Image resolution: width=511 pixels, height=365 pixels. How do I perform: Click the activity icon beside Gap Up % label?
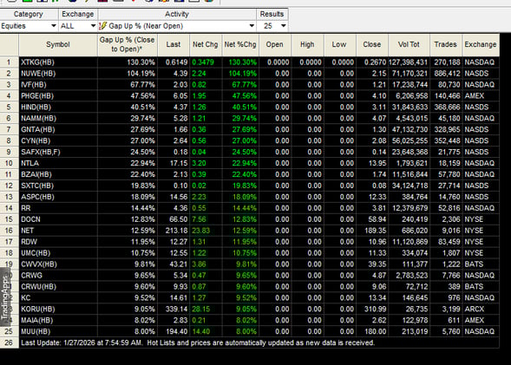pos(102,26)
